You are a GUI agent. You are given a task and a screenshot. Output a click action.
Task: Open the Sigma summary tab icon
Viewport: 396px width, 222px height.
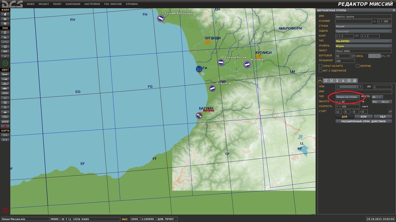[x=337, y=81]
